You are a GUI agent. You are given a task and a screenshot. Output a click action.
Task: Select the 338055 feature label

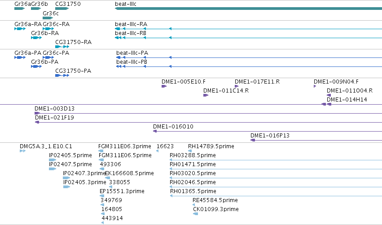pos(119,183)
